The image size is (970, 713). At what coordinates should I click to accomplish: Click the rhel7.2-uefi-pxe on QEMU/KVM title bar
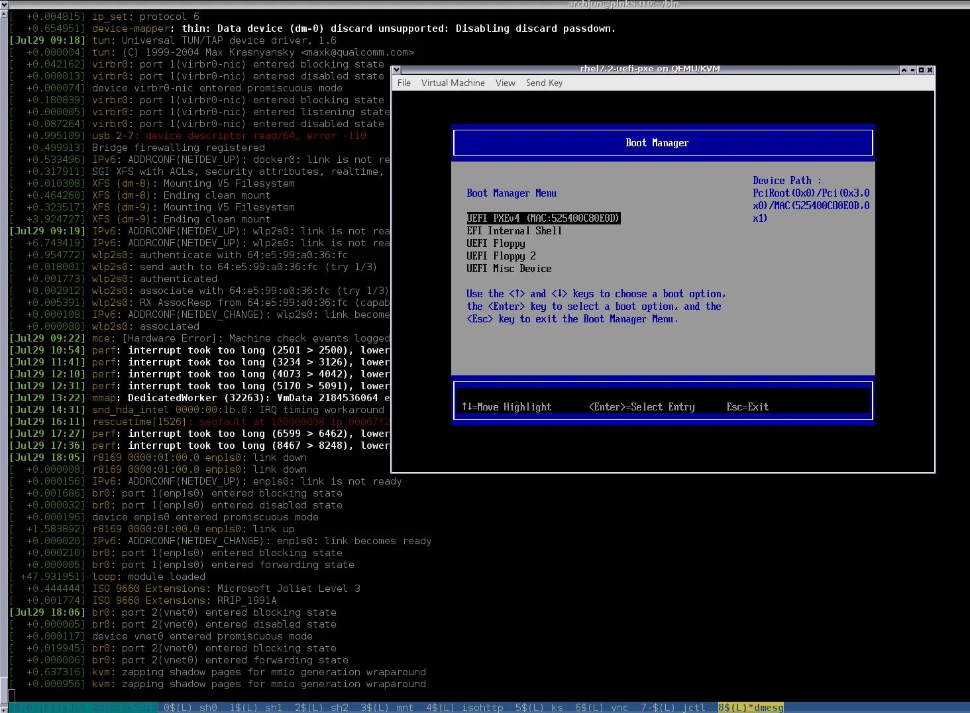(x=650, y=69)
